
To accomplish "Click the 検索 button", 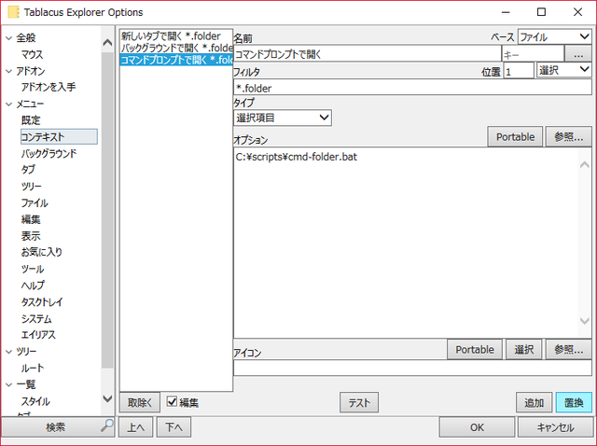I will (58, 427).
